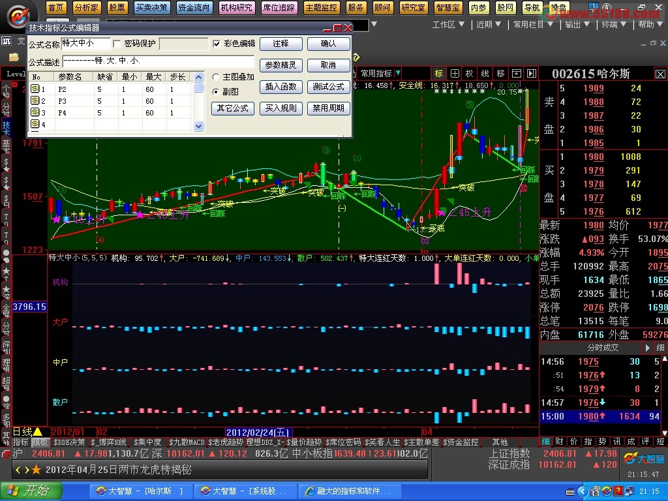This screenshot has height=501, width=668.
Task: Click the 讯 news tab icon
Action: (x=616, y=442)
